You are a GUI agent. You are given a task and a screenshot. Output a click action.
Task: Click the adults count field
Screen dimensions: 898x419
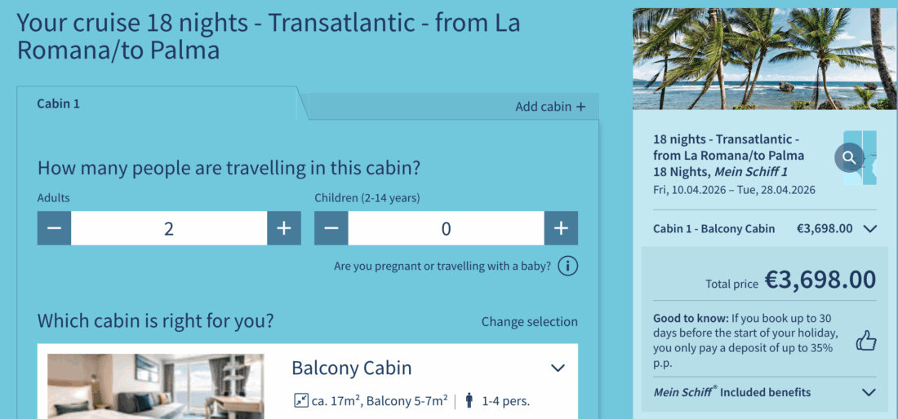pyautogui.click(x=169, y=228)
